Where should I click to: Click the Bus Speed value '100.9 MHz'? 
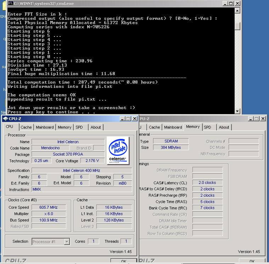(49, 220)
